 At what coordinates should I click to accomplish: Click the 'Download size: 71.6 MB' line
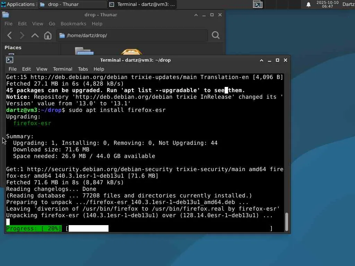click(x=51, y=150)
